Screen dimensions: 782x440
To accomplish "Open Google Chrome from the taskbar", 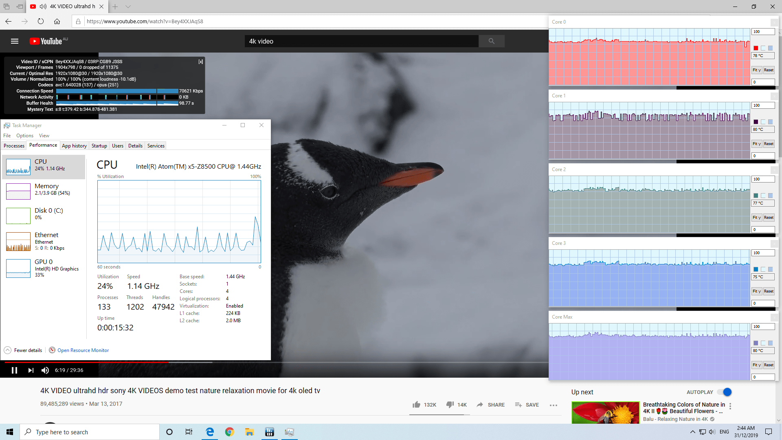I will (230, 432).
